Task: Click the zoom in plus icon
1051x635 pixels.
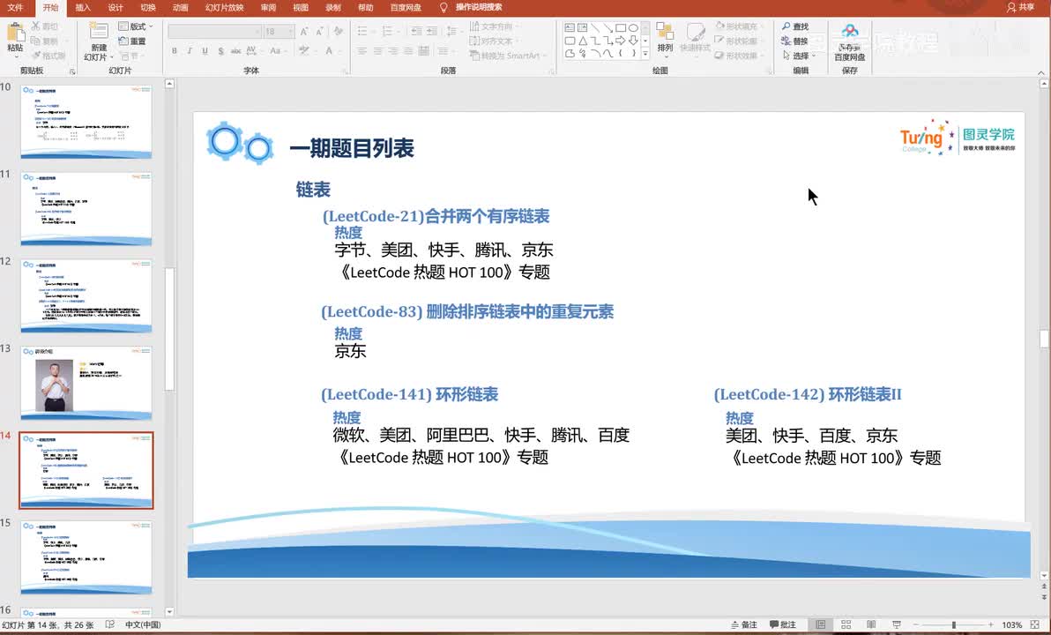Action: click(991, 625)
